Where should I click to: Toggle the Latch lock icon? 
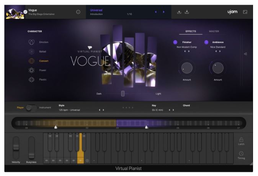(x=241, y=140)
